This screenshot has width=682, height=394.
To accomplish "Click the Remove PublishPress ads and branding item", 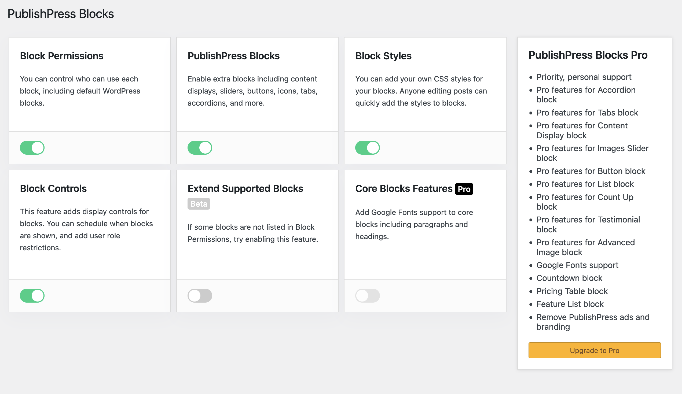I will tap(593, 322).
